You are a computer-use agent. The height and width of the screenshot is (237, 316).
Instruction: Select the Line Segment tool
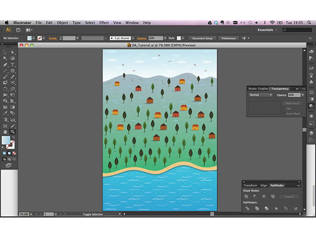pos(5,71)
